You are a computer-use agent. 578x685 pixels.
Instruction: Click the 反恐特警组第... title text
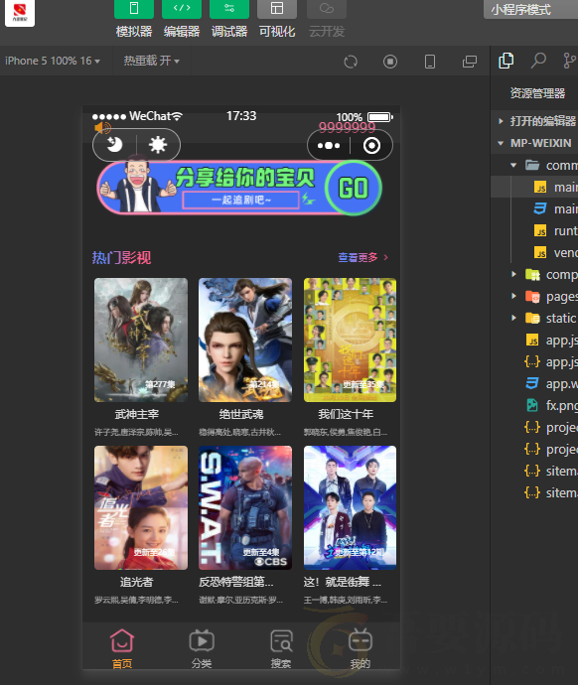click(236, 582)
